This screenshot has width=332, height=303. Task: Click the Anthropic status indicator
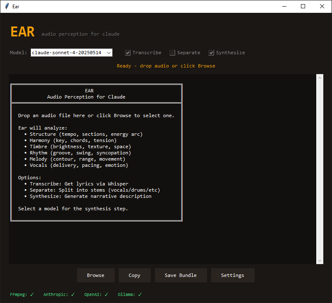(59, 295)
